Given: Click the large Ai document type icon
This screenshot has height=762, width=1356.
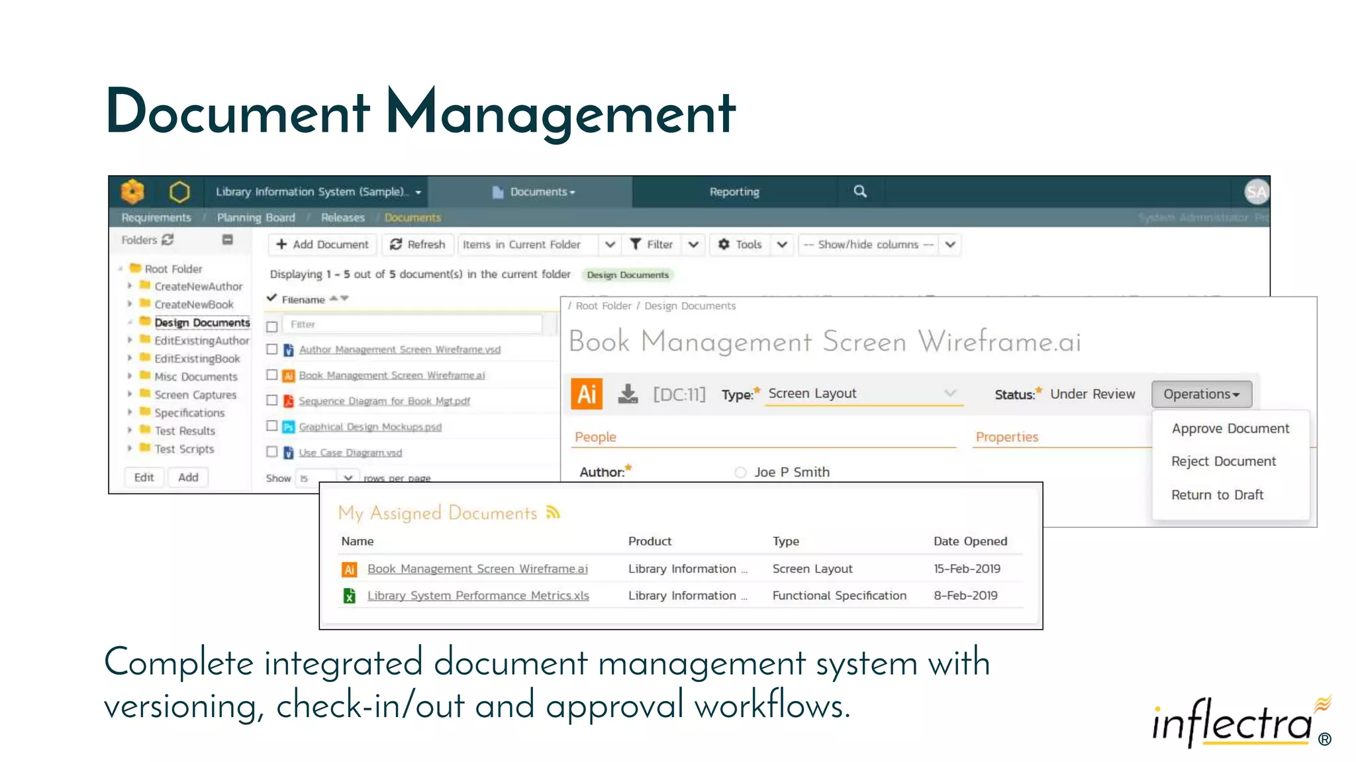Looking at the screenshot, I should point(587,394).
